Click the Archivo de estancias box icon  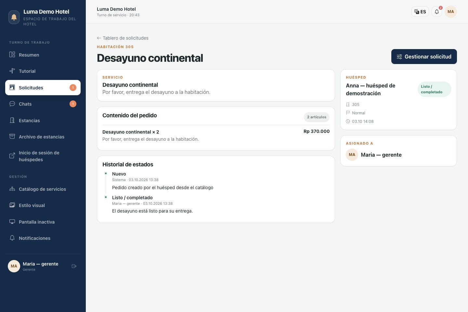pos(12,136)
